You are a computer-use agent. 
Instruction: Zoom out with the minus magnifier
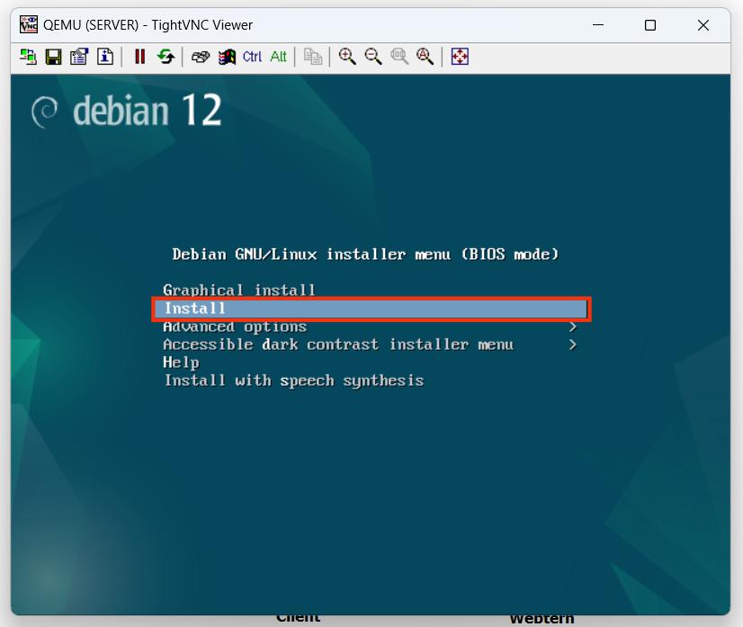click(x=373, y=57)
